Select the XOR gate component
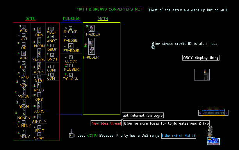The height and width of the screenshot is (150, 239). [x=23, y=54]
